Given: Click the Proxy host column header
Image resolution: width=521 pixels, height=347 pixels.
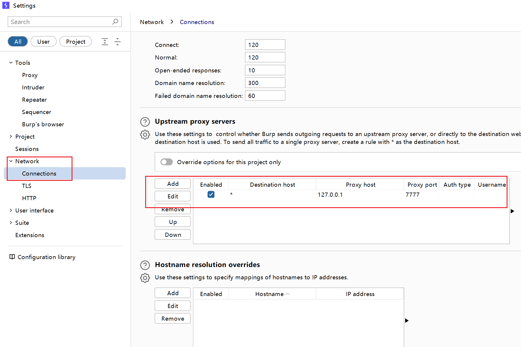Looking at the screenshot, I should [x=360, y=185].
